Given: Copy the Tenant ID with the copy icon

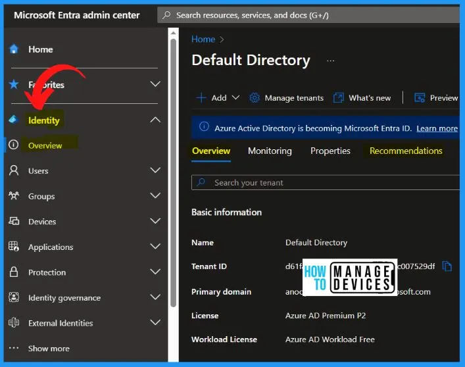Looking at the screenshot, I should [x=447, y=266].
